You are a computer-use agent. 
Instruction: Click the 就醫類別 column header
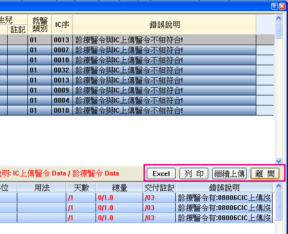coord(39,24)
